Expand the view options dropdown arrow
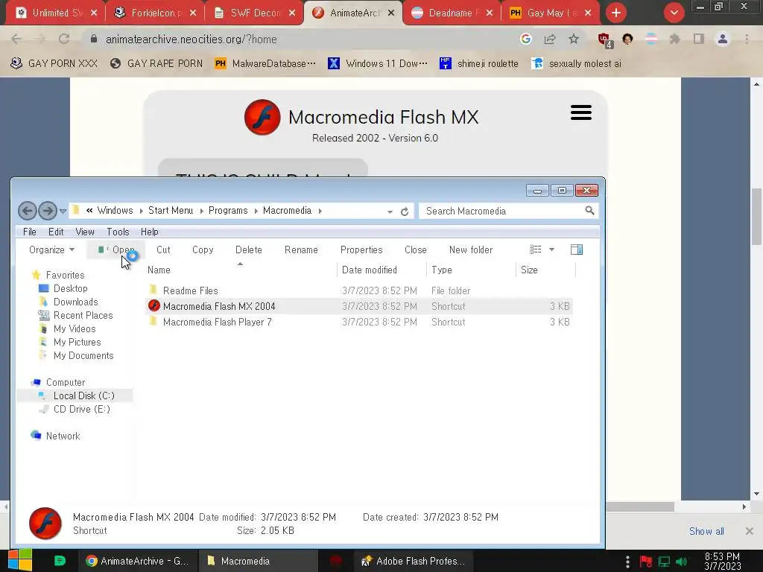 (552, 250)
